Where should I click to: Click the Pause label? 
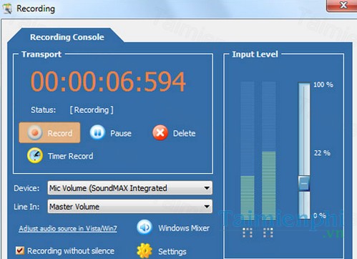coord(121,133)
